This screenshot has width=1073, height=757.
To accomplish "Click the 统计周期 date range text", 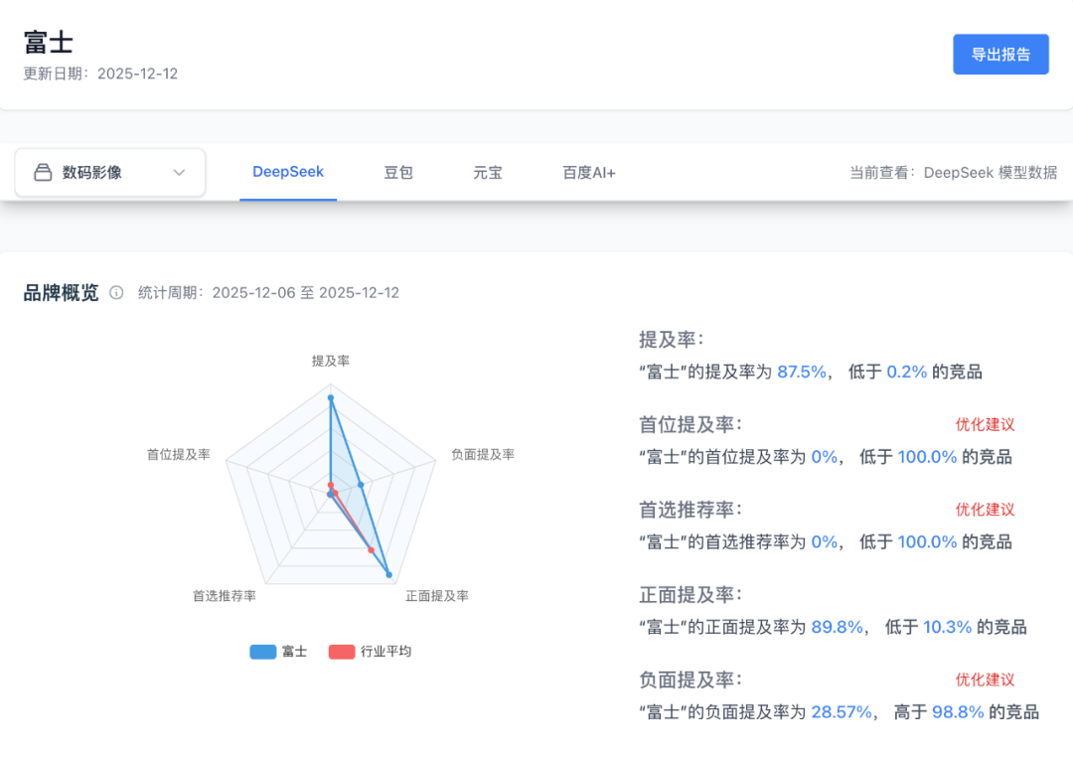I will [x=268, y=293].
